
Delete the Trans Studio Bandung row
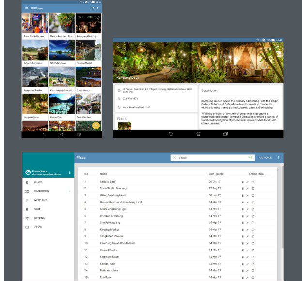[243, 188]
